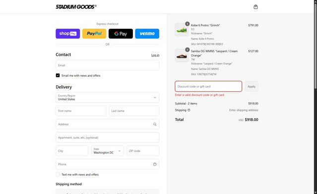Click the Shipping info question icon

click(189, 110)
